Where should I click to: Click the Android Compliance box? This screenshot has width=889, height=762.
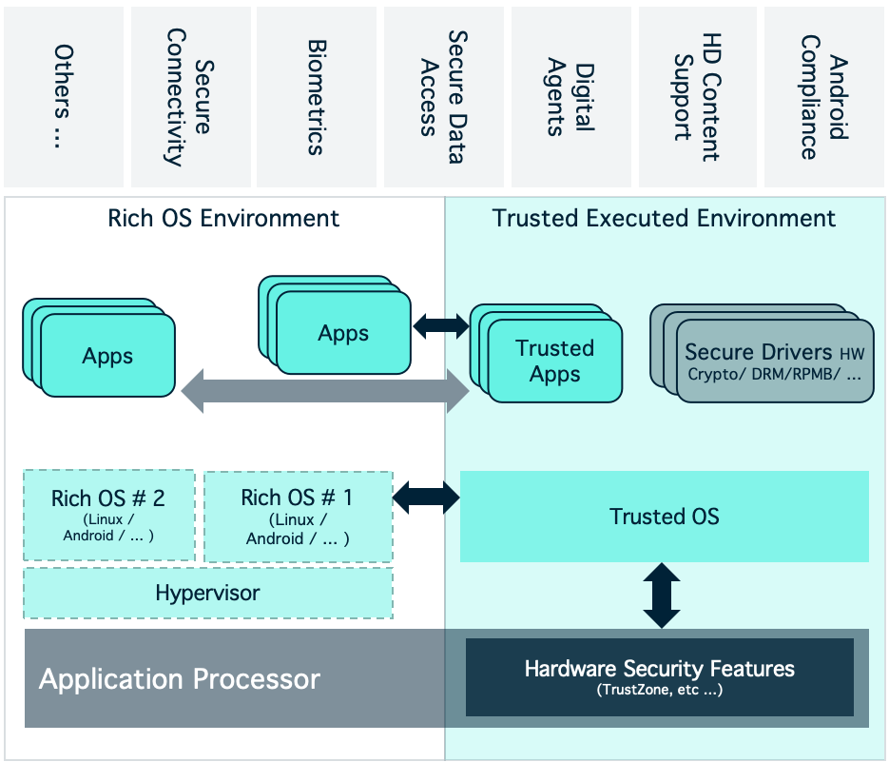[825, 97]
